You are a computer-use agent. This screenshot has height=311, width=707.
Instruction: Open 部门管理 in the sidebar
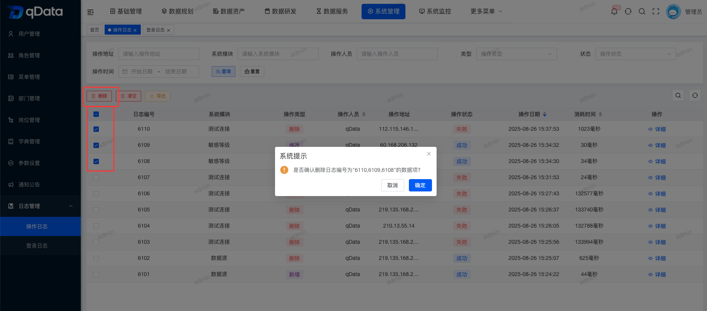(x=40, y=98)
